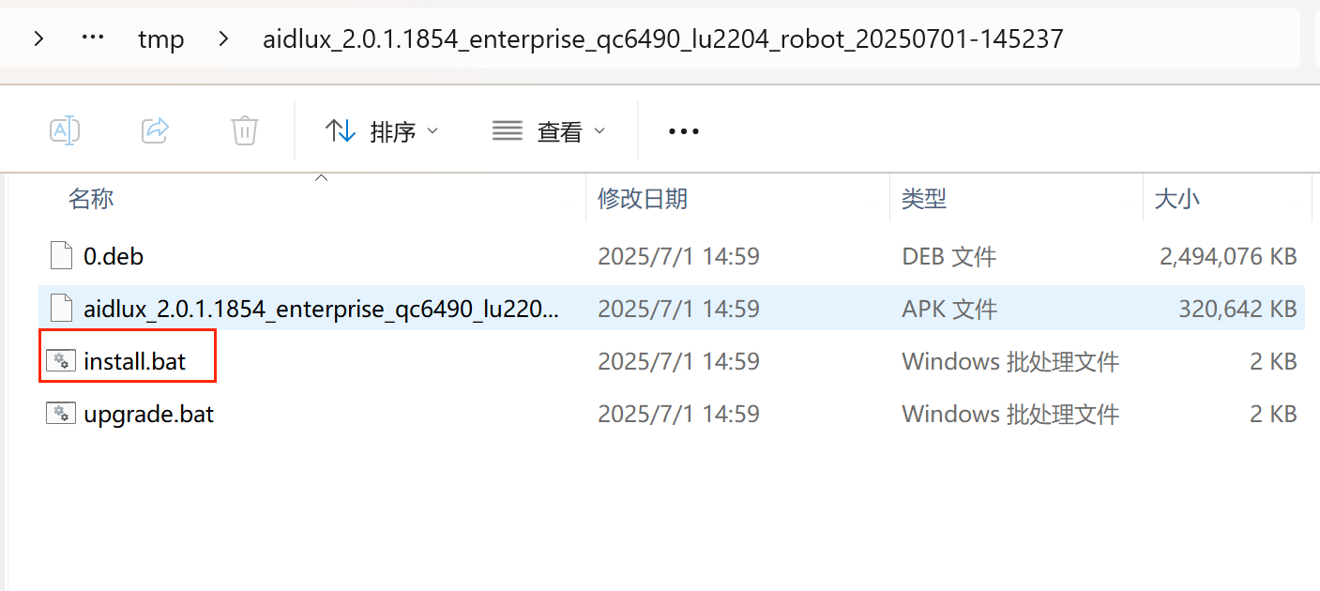Click the Share icon in the toolbar
This screenshot has height=591, width=1320.
155,130
